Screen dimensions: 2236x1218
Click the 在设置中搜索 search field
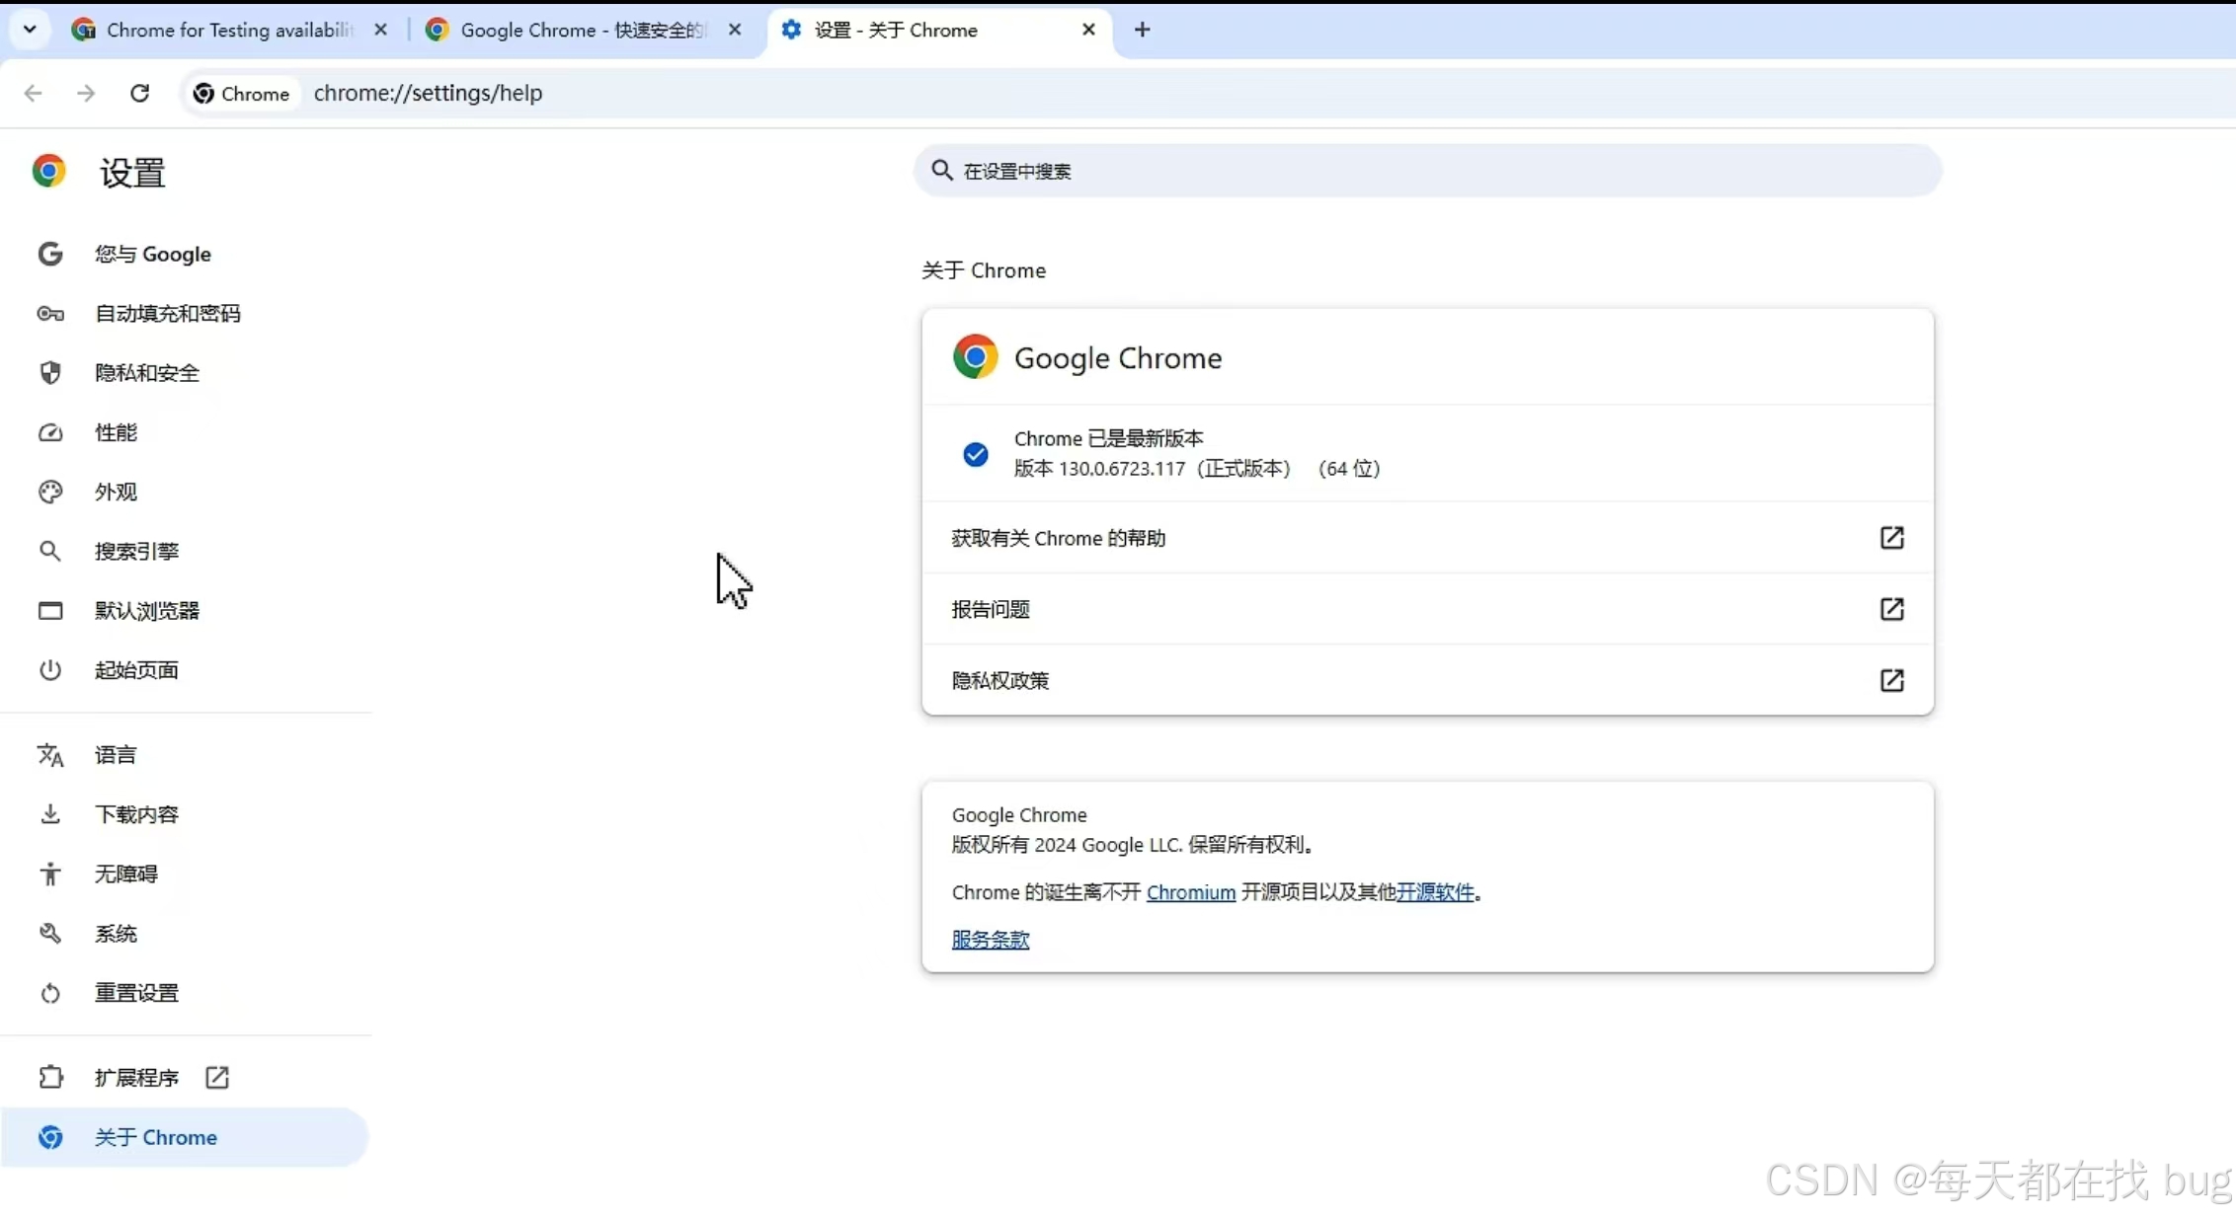[1427, 171]
